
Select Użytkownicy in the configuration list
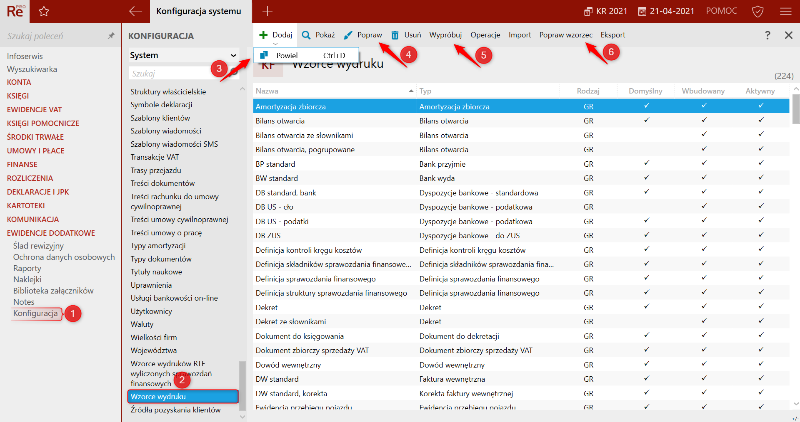[151, 311]
